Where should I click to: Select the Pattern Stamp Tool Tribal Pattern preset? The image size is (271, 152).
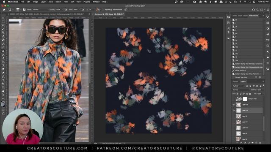(247, 74)
